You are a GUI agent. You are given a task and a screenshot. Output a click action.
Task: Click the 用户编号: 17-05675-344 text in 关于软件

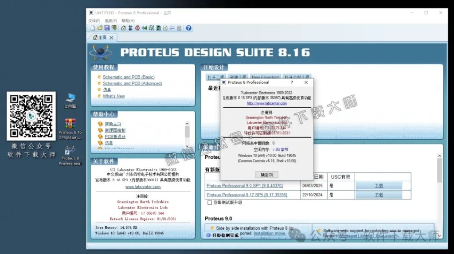[x=143, y=213]
